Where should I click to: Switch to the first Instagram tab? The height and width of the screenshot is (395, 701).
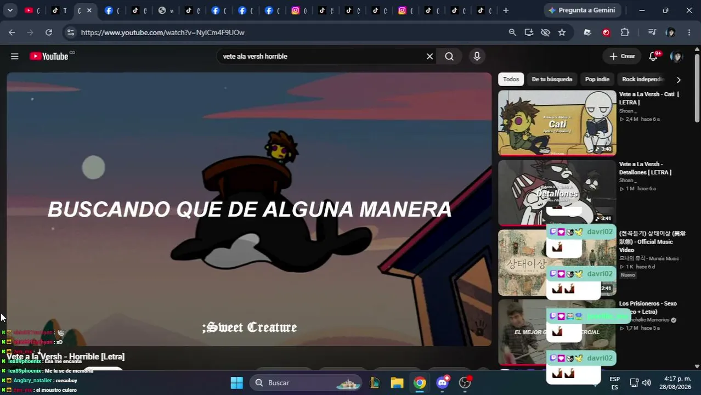pyautogui.click(x=299, y=10)
